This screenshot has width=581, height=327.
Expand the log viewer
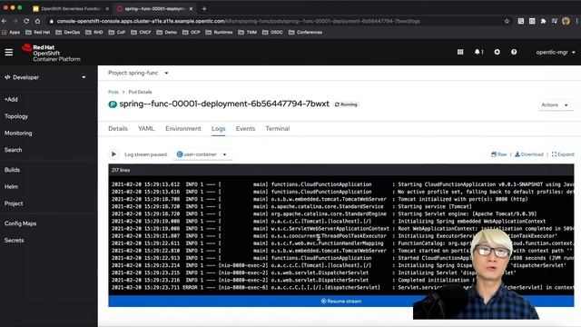pos(563,154)
